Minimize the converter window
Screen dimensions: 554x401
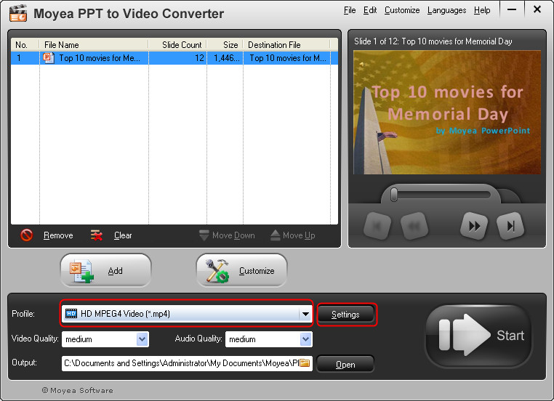pyautogui.click(x=512, y=10)
